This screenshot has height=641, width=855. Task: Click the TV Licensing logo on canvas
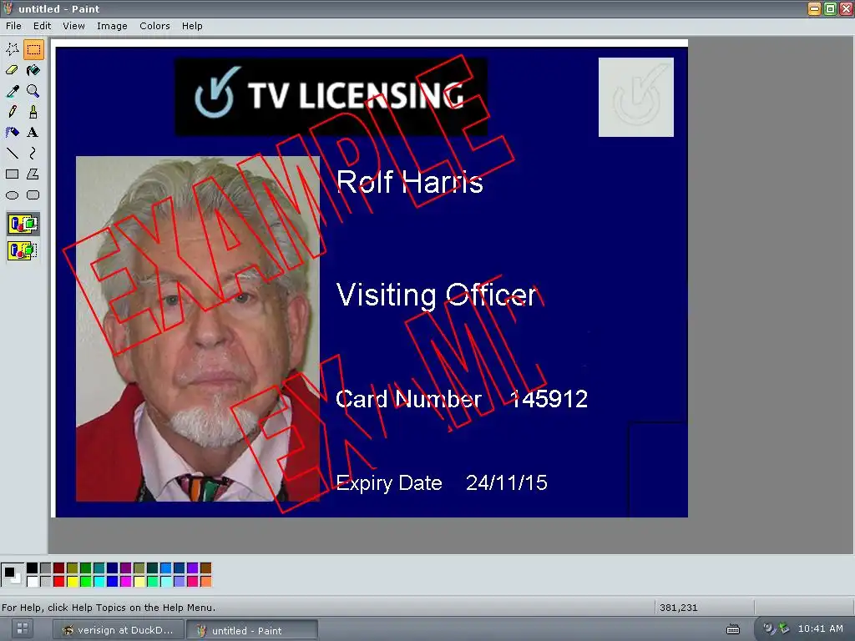(331, 97)
